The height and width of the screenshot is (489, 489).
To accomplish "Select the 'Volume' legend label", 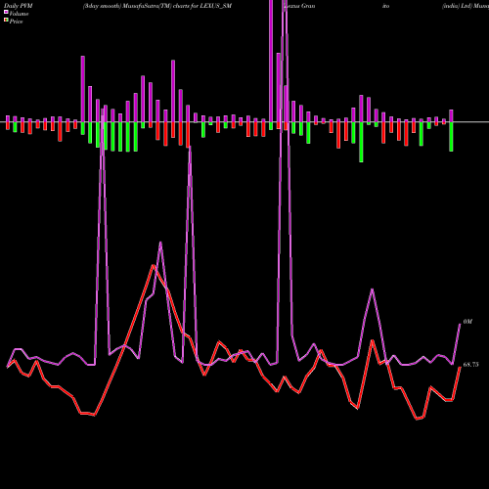I will [x=19, y=14].
